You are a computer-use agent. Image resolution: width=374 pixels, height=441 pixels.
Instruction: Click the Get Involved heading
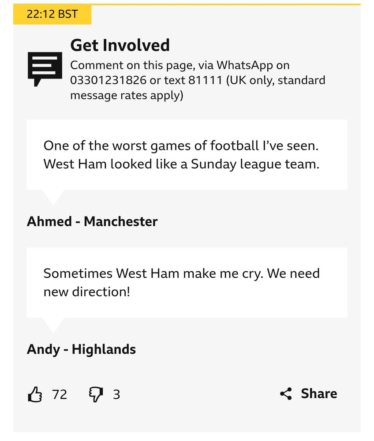(x=120, y=45)
